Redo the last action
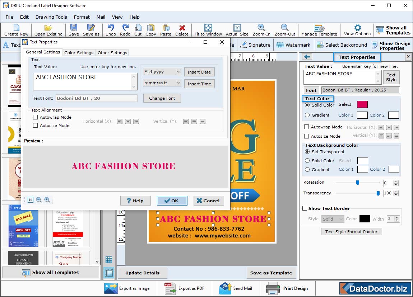This screenshot has width=413, height=297. (125, 30)
